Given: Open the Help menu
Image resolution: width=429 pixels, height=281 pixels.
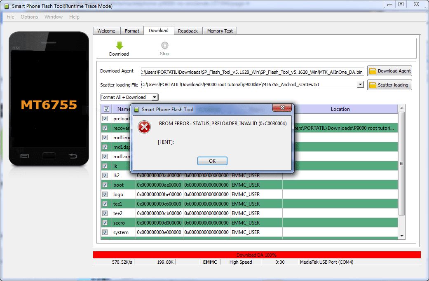Looking at the screenshot, I should 74,17.
